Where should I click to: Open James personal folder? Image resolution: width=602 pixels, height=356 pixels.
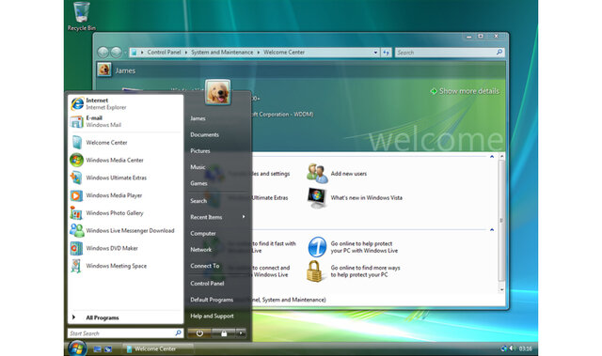[198, 118]
